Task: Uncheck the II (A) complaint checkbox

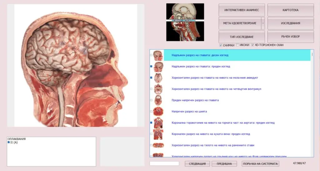Action: coord(9,142)
